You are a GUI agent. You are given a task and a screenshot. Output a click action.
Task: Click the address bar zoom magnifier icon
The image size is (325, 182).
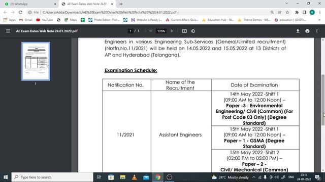tap(272, 12)
